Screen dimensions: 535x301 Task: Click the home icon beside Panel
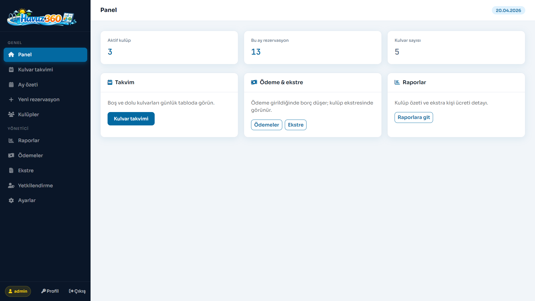tap(11, 55)
